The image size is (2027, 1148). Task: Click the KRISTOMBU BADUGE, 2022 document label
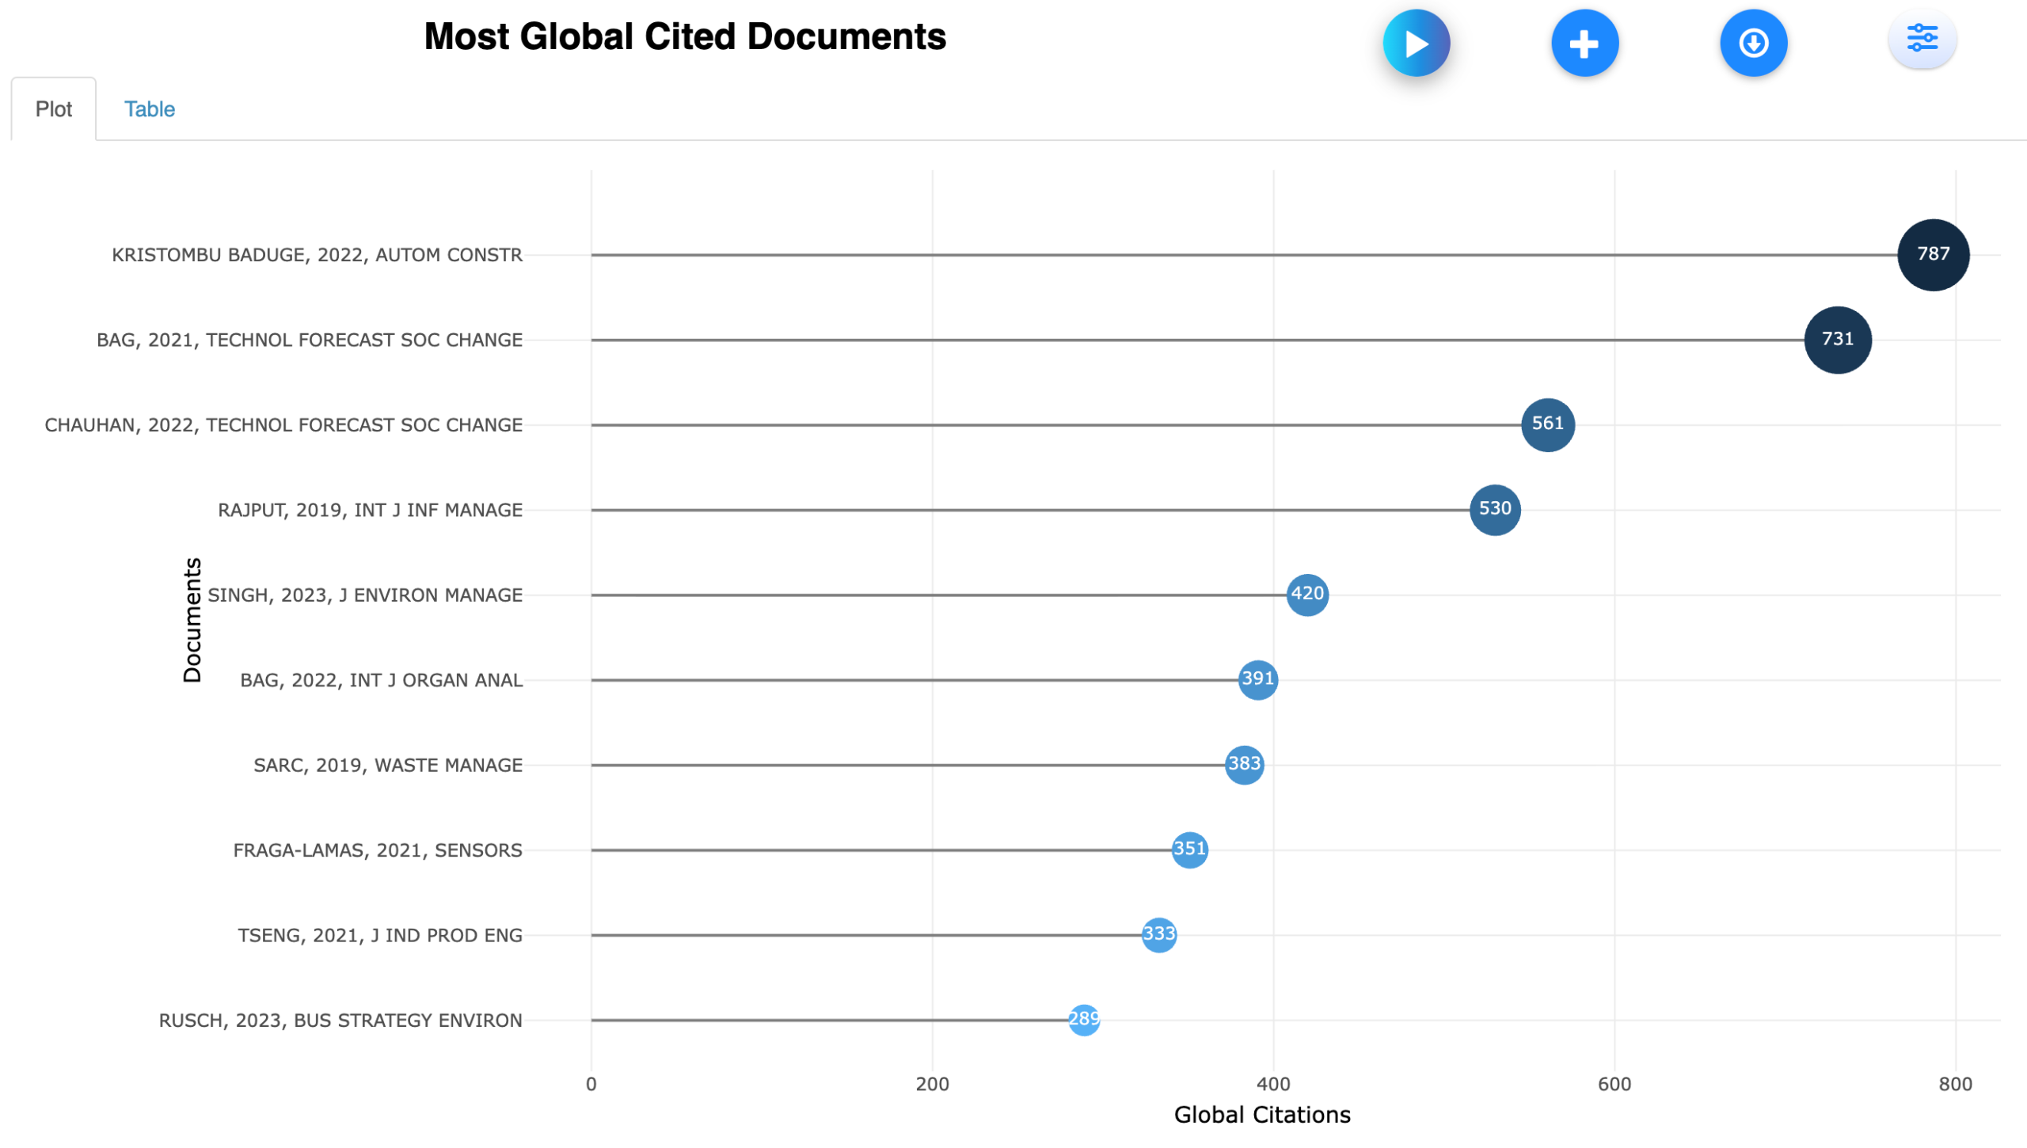(x=317, y=255)
